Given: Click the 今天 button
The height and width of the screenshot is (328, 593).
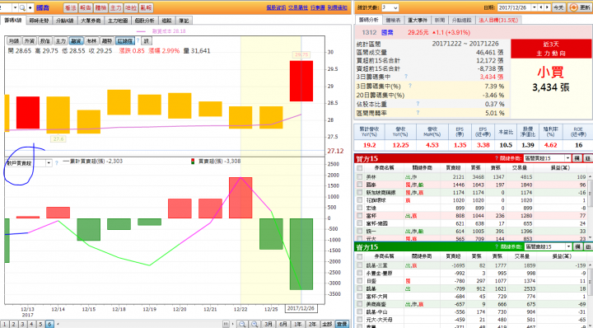Looking at the screenshot, I should 558,7.
